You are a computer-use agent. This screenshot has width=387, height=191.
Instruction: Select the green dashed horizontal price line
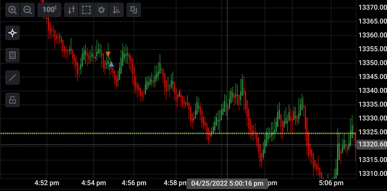click(x=178, y=133)
